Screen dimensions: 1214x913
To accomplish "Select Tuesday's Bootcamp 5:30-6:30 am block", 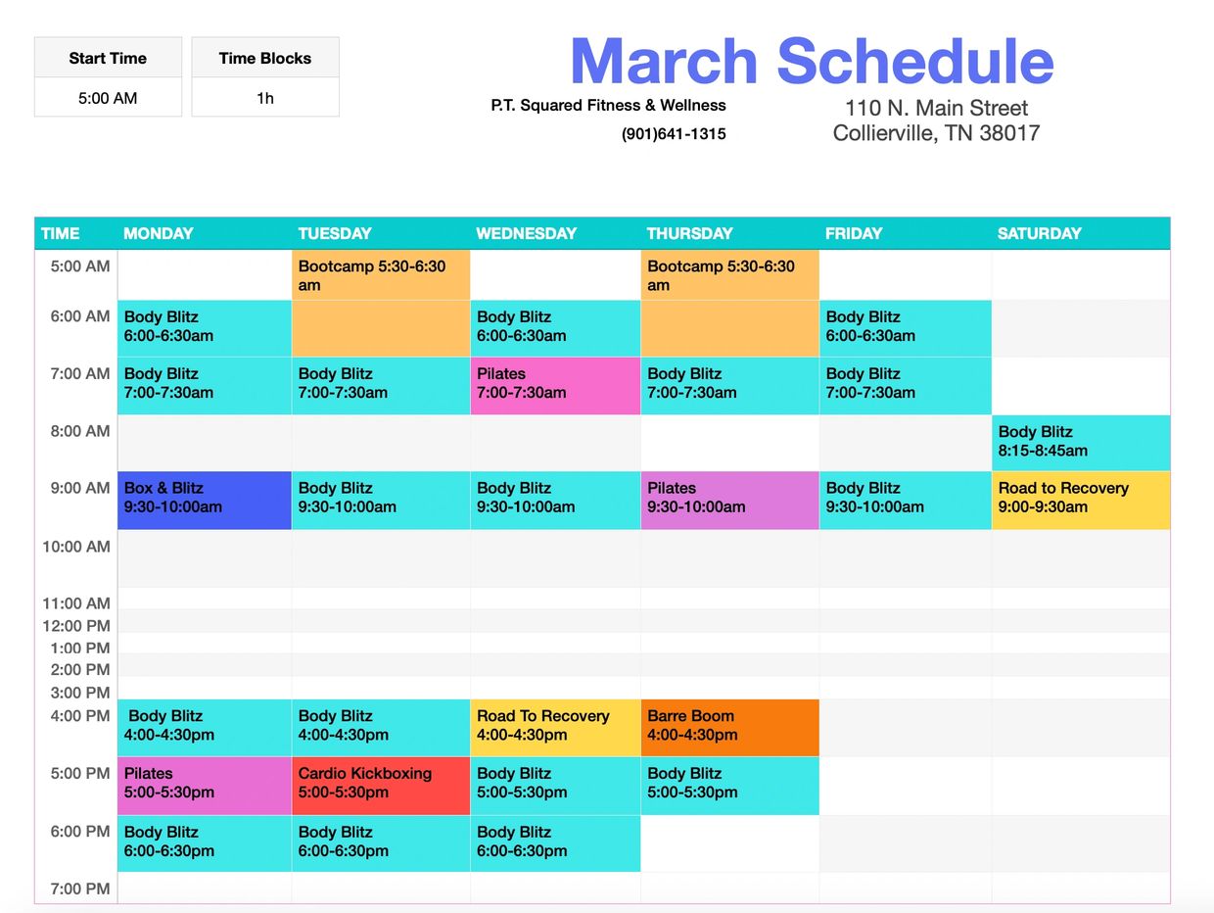I will pos(381,276).
